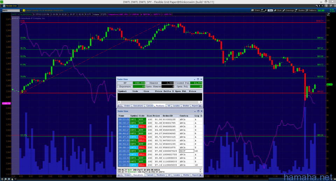
Task: Click zoom in magnifier at bottom left
Action: tap(6, 179)
